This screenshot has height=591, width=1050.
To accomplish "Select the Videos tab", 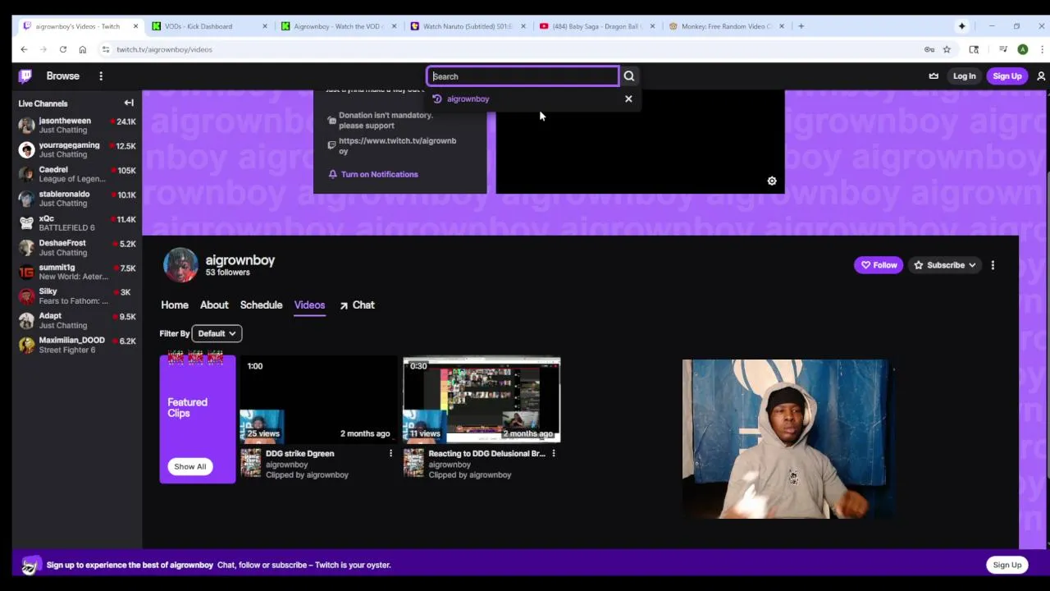I will tap(309, 305).
